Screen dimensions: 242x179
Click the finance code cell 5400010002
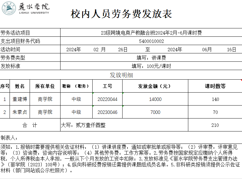click(151, 41)
